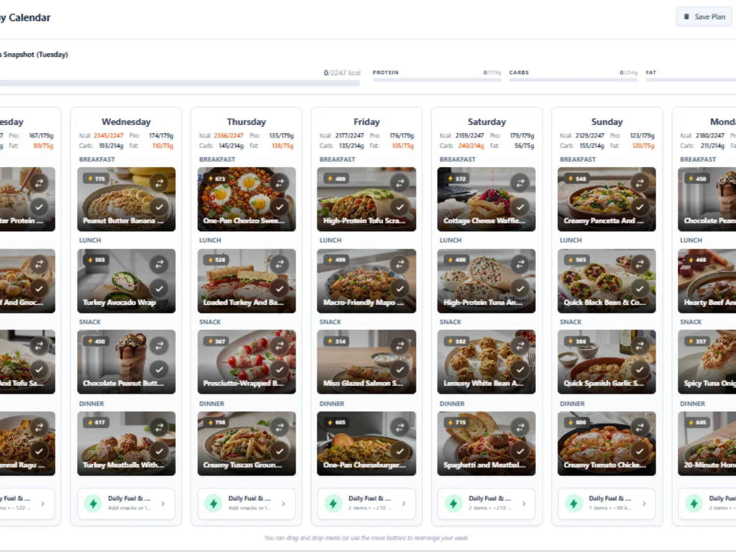Select the Wednesday day header
This screenshot has height=552, width=736.
pos(126,122)
